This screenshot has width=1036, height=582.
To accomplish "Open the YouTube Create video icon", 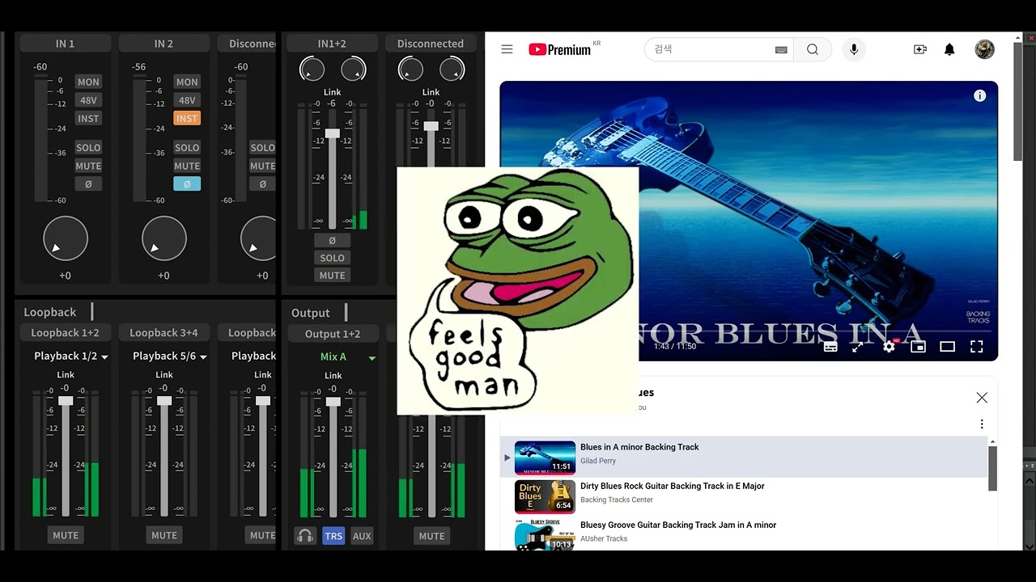I will click(x=920, y=49).
